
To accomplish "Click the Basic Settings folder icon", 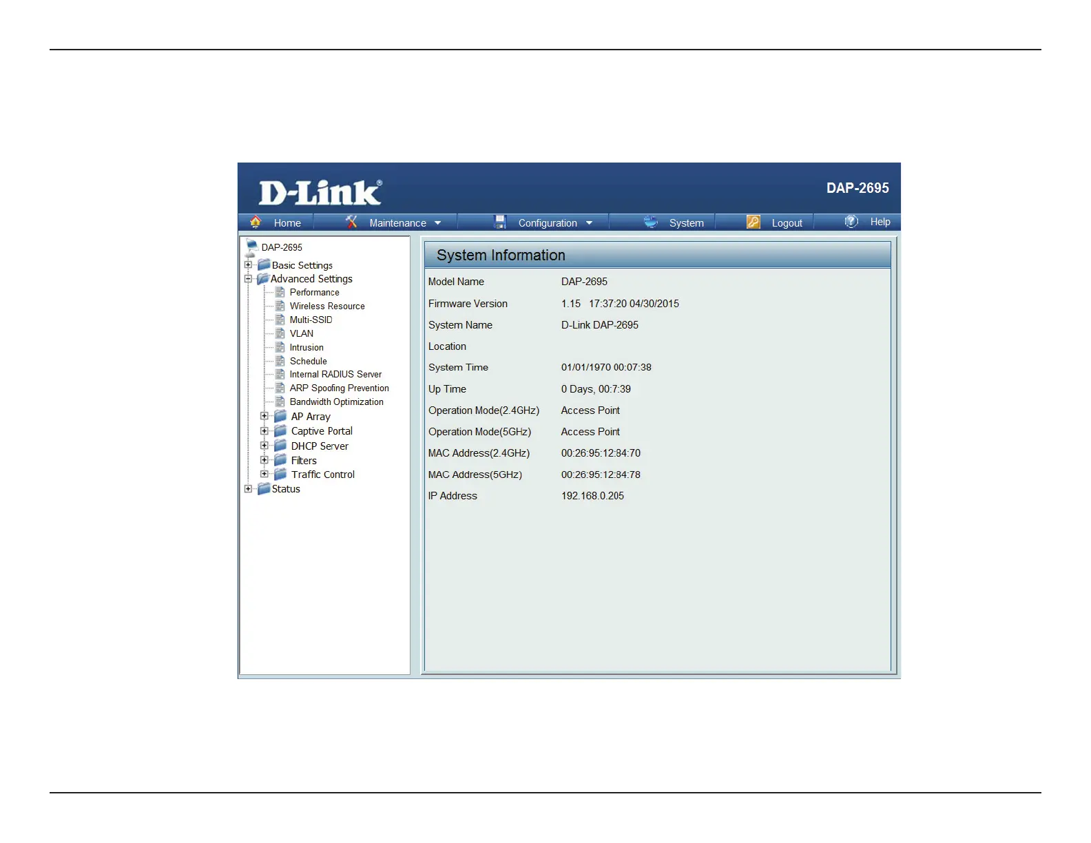I will [x=264, y=265].
